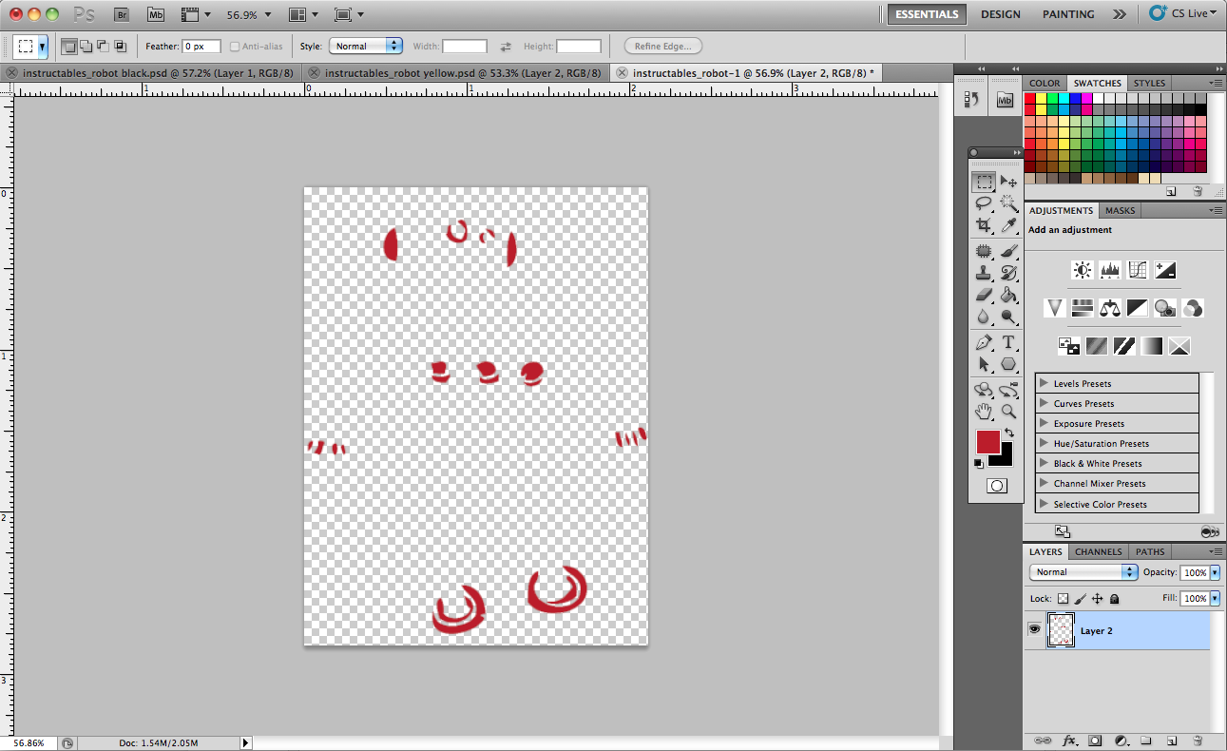Expand Hue/Saturation Presets

click(x=1044, y=443)
